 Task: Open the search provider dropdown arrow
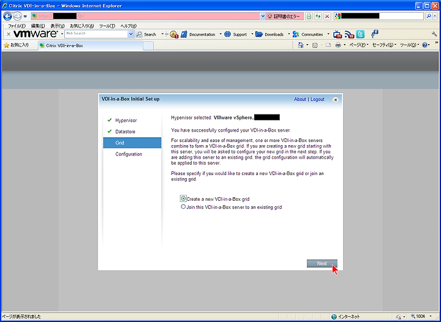coord(434,17)
